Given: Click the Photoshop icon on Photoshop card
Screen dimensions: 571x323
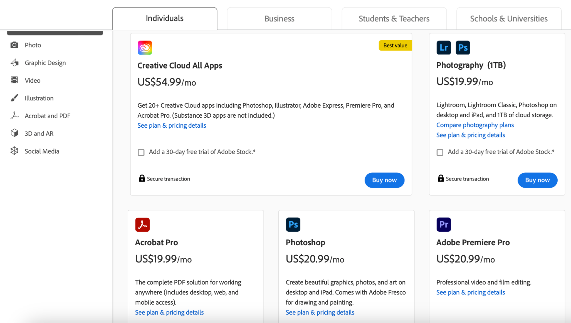Looking at the screenshot, I should point(293,224).
